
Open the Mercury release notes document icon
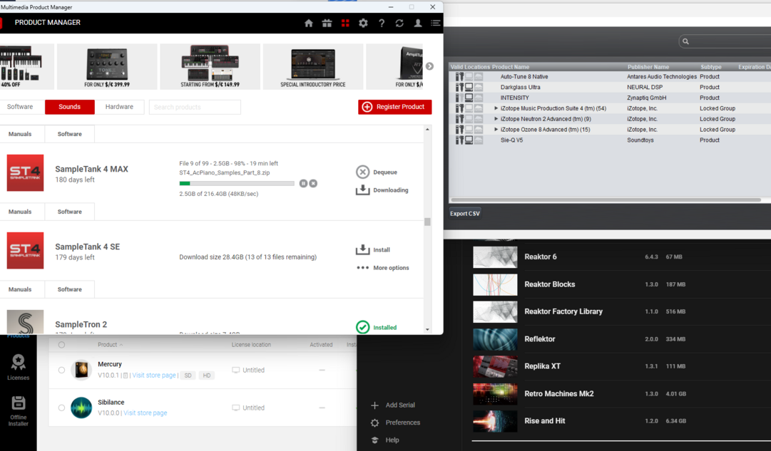tap(126, 375)
